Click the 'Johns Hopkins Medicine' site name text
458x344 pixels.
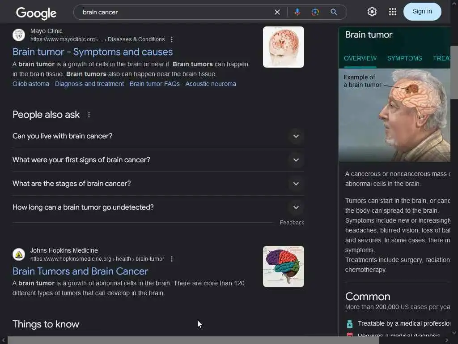(64, 250)
